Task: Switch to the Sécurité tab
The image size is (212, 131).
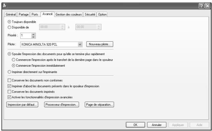Action: pos(90,14)
